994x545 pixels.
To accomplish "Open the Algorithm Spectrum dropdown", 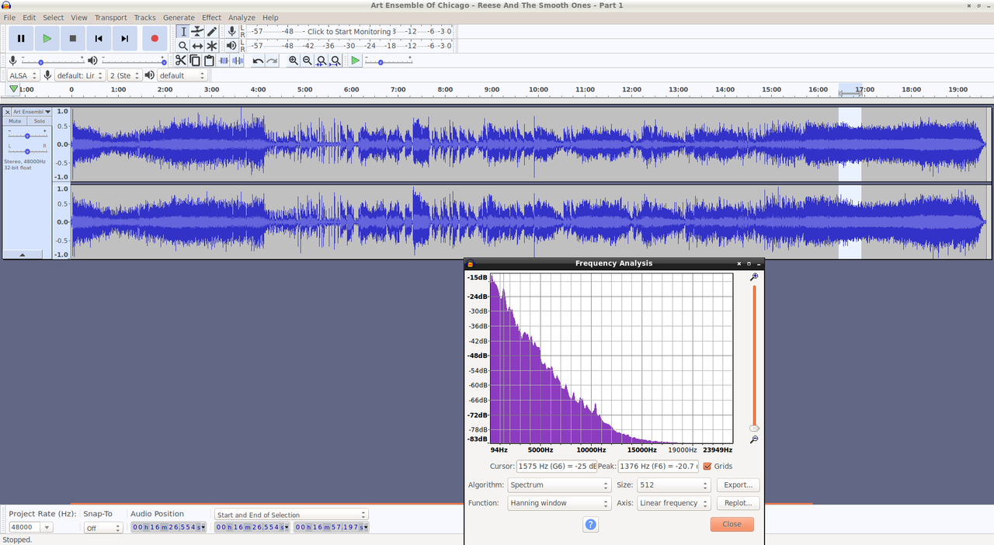I will coord(559,484).
